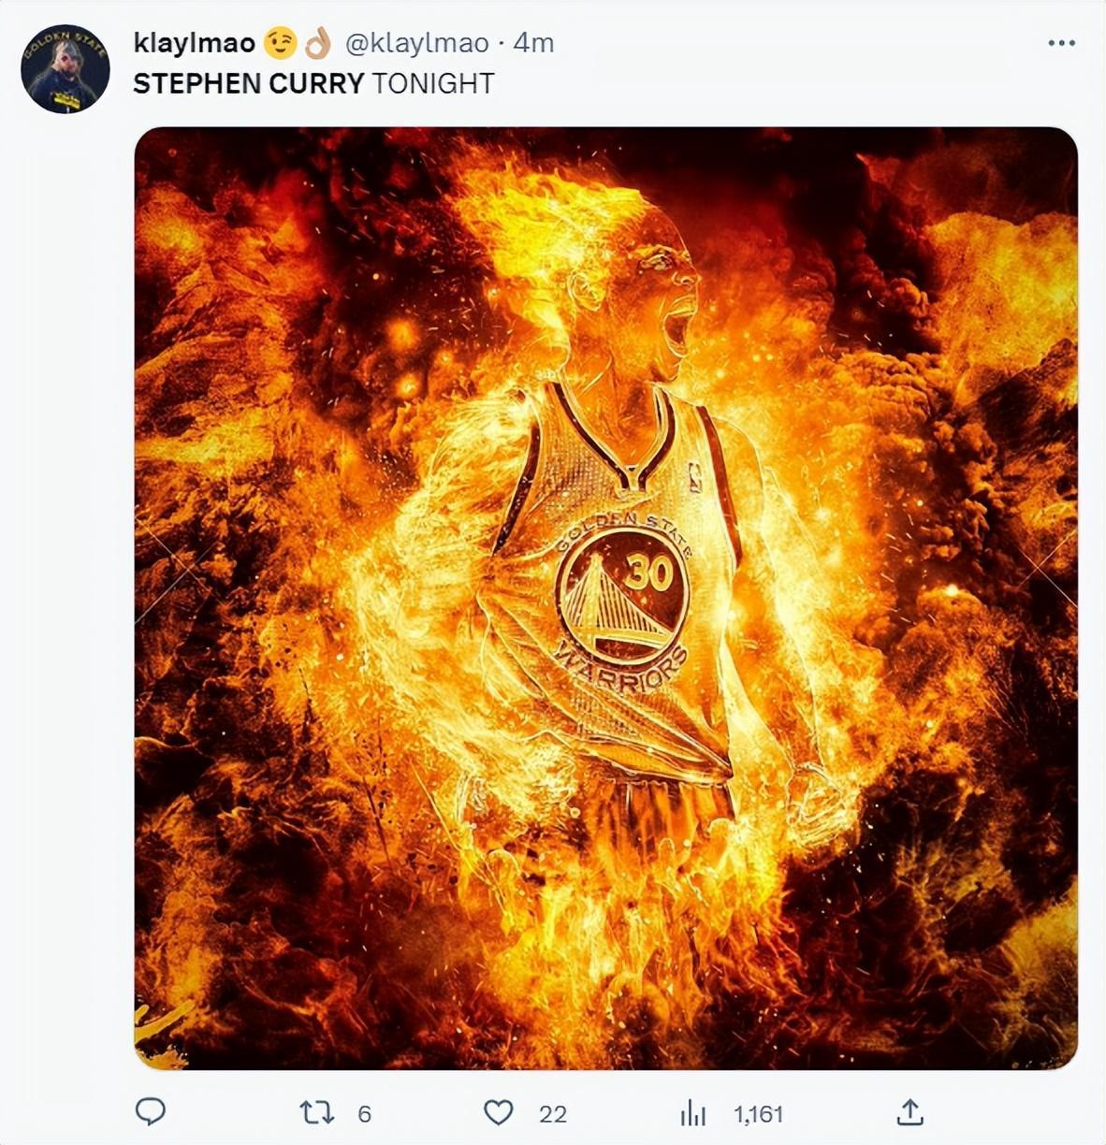
Task: Click the klaylmao display name
Action: (x=195, y=43)
